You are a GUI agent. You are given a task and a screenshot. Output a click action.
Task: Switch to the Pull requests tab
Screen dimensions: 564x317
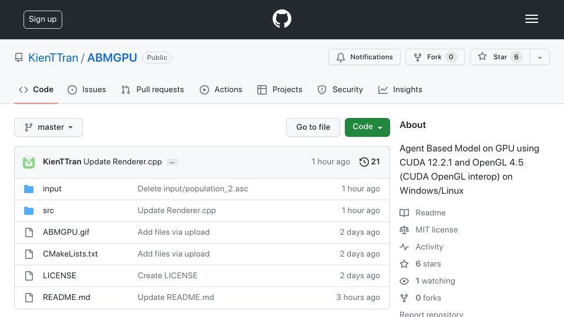tap(153, 89)
